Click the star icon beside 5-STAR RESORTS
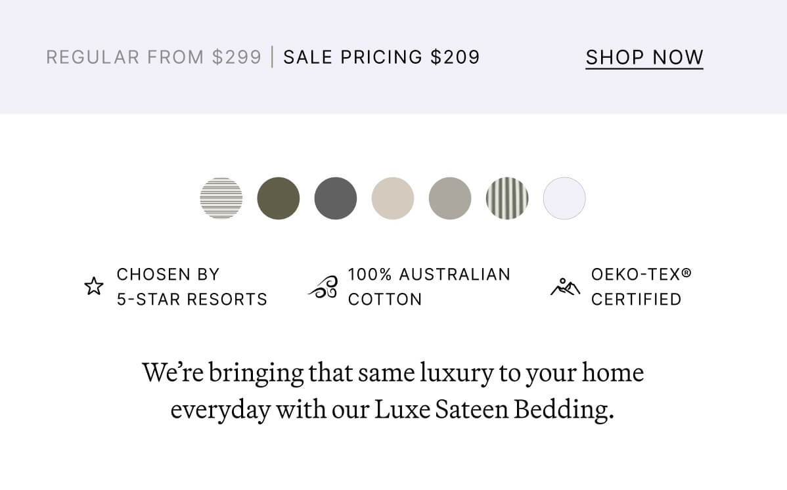This screenshot has height=490, width=787. (94, 286)
